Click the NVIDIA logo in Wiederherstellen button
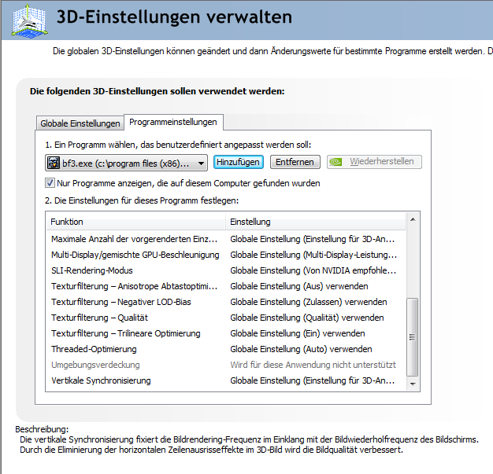This screenshot has height=474, width=493. (335, 162)
